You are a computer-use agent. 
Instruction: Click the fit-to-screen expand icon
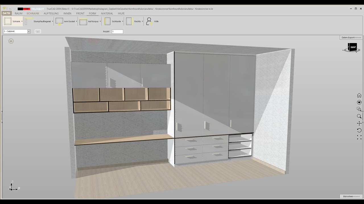point(359,137)
